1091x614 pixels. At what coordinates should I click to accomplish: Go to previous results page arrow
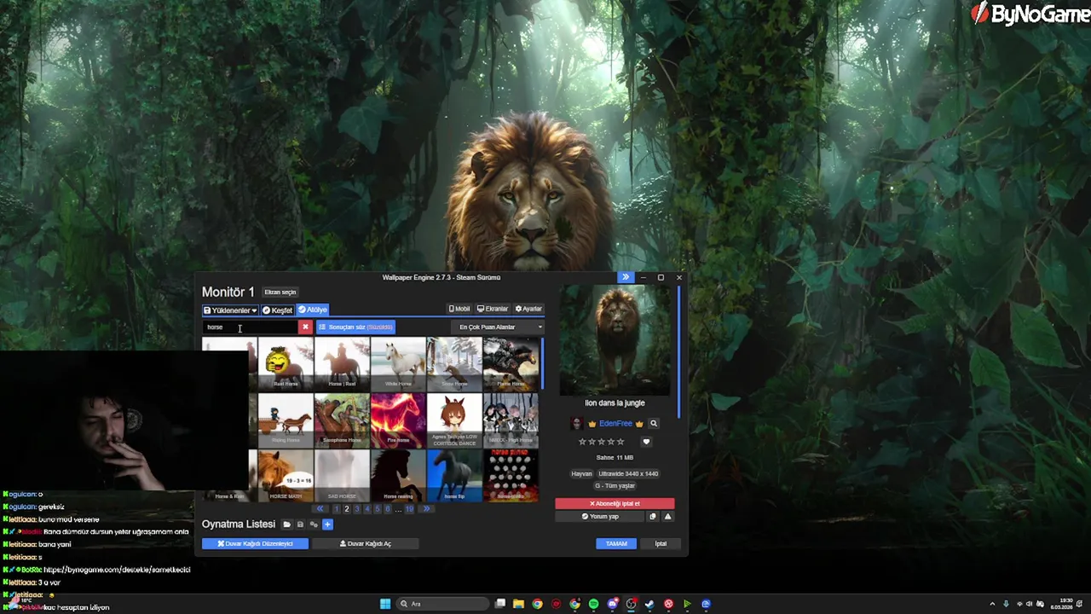[320, 509]
